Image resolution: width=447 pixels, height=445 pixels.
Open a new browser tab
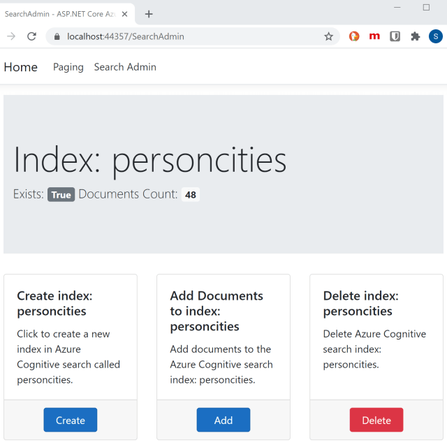click(149, 14)
